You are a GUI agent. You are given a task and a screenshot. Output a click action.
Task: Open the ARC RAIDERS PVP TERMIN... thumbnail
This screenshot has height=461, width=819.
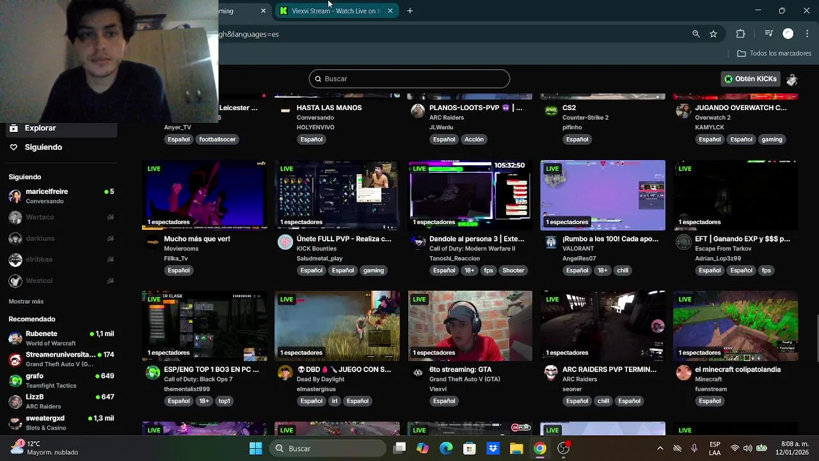[x=603, y=326]
